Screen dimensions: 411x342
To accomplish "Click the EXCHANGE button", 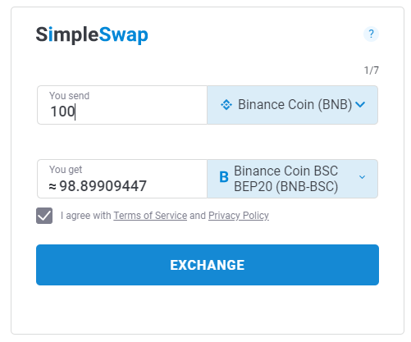I will [208, 265].
